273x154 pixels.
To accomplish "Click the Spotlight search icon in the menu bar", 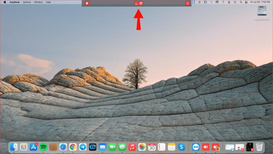I will (241, 2).
